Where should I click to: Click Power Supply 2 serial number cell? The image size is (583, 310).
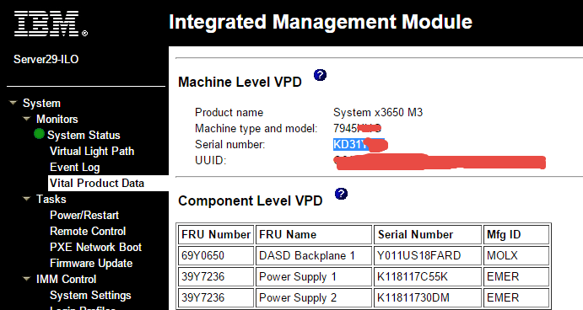coord(428,297)
